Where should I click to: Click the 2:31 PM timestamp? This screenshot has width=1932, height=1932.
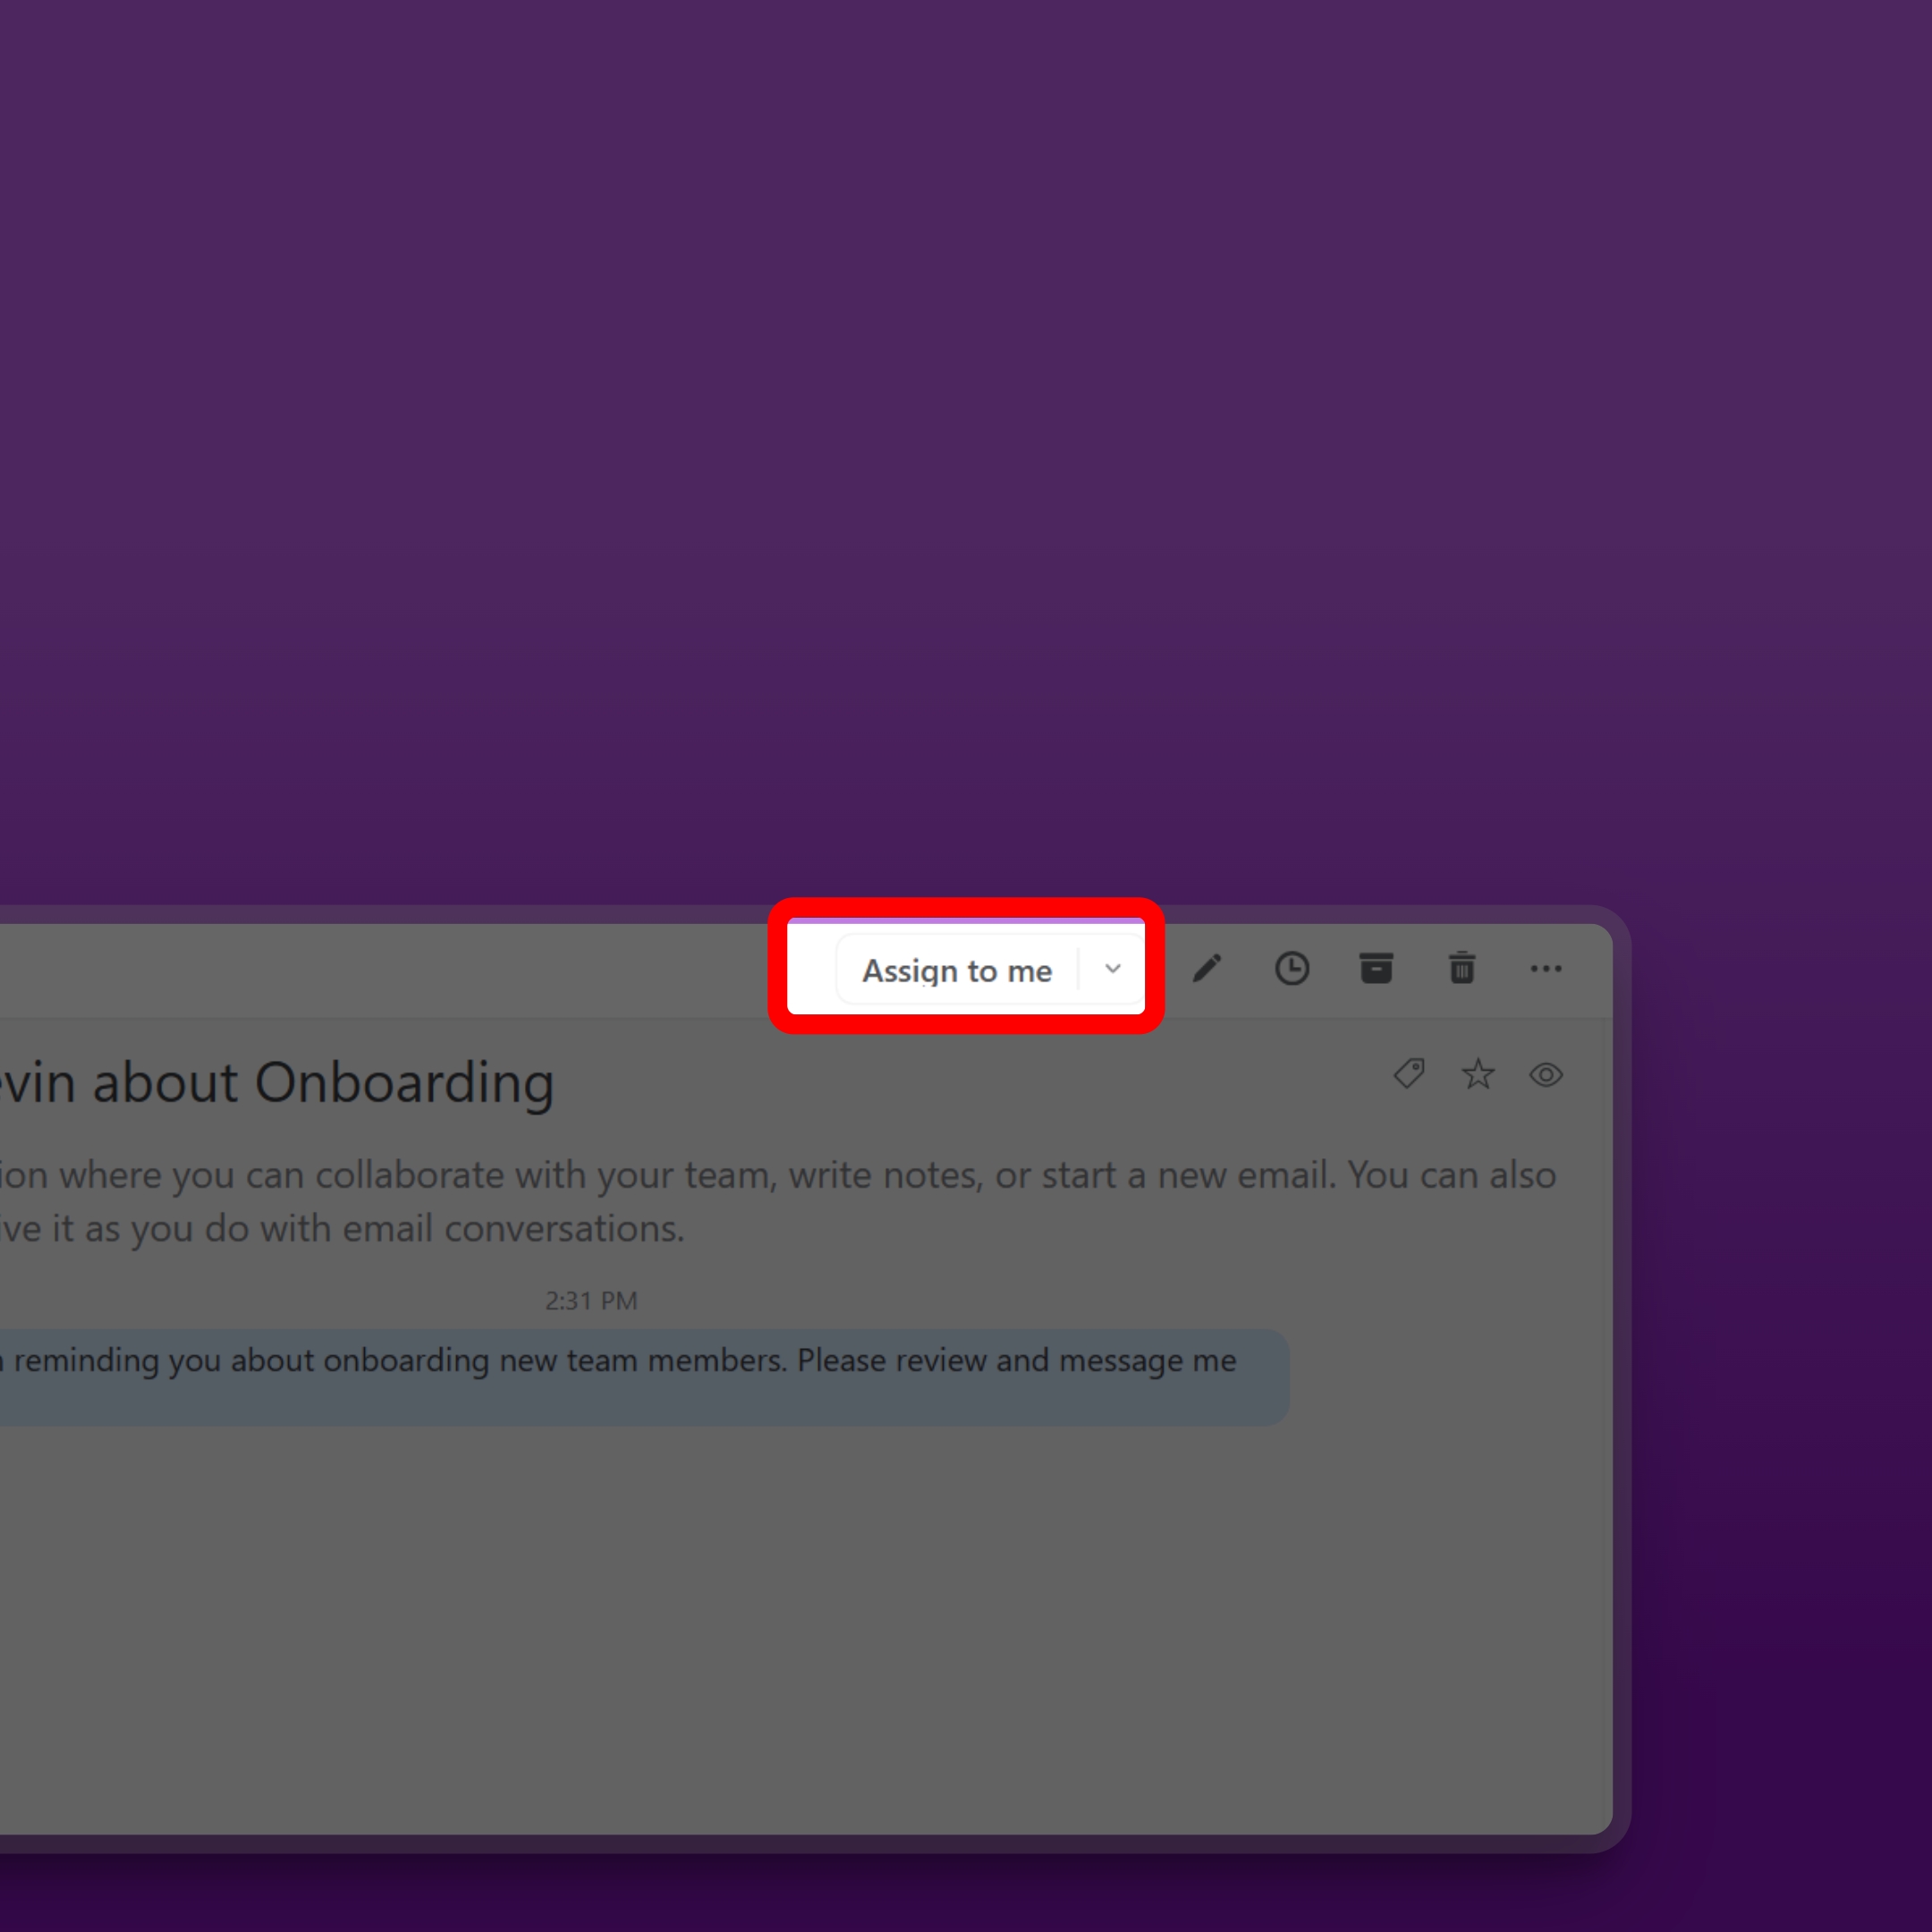(x=591, y=1300)
